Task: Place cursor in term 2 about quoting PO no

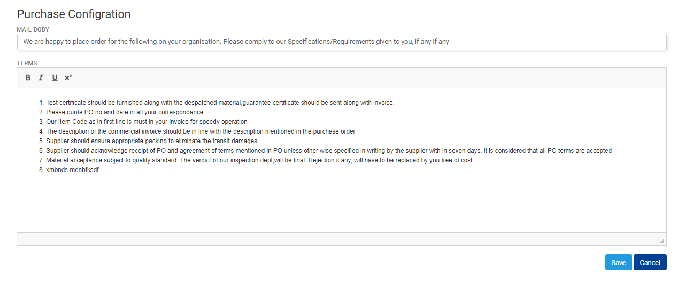Action: click(x=125, y=112)
